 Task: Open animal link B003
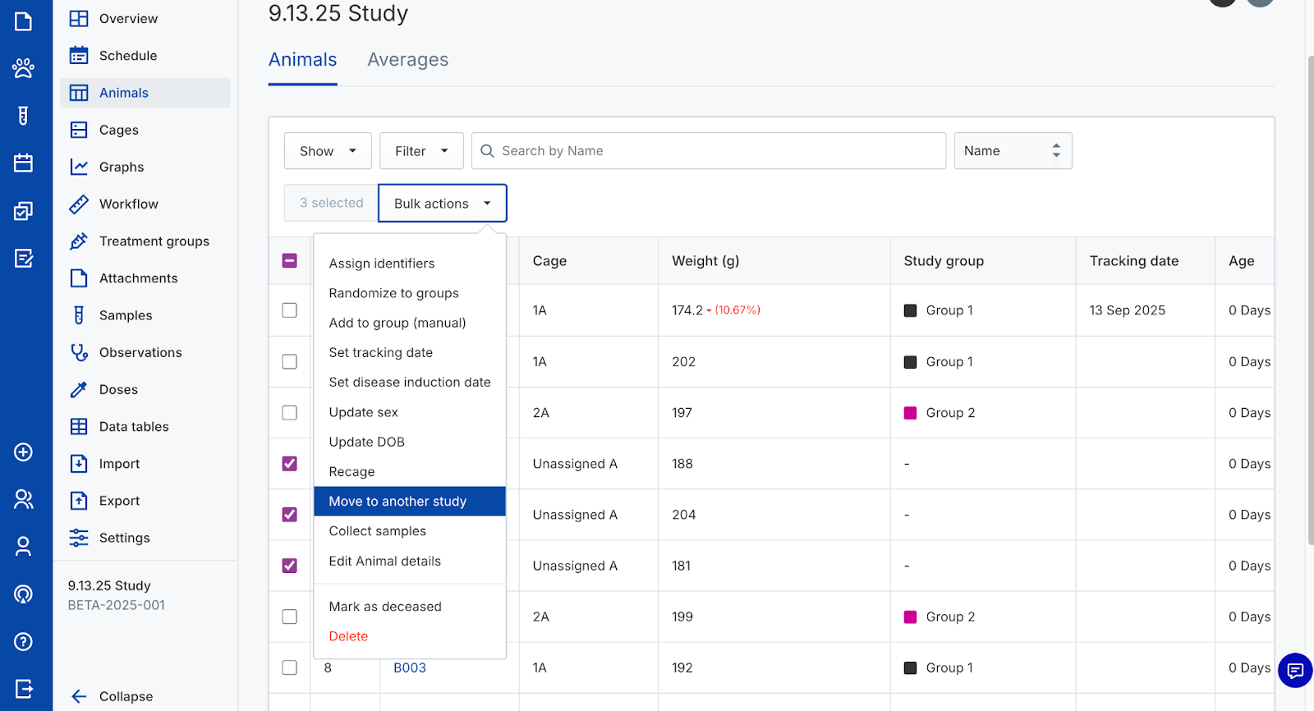pyautogui.click(x=409, y=668)
